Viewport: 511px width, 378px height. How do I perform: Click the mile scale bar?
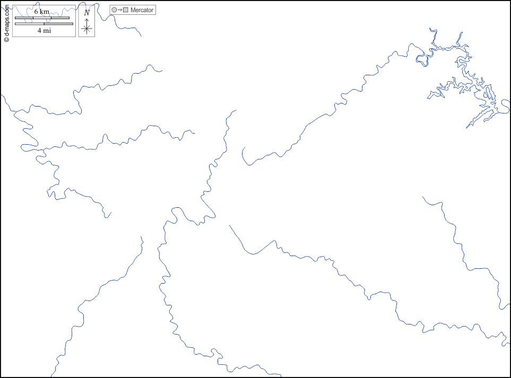coord(44,24)
